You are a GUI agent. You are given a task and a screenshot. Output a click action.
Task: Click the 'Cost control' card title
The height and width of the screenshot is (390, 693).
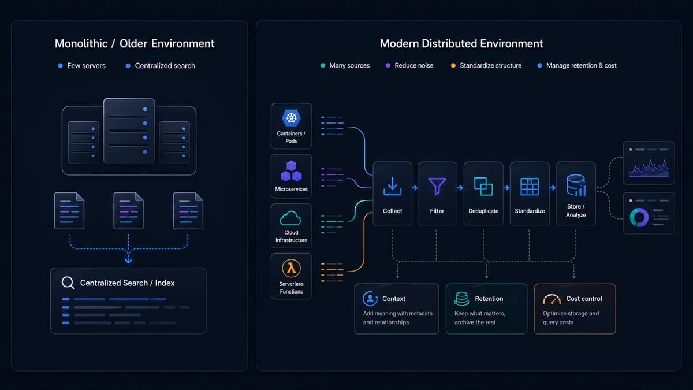point(584,299)
